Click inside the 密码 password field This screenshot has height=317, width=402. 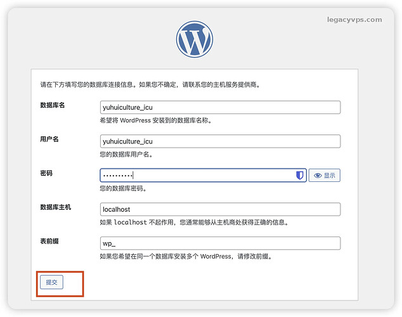203,175
